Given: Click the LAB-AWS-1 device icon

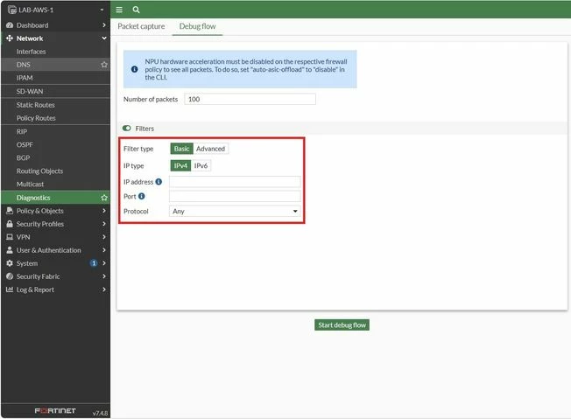Looking at the screenshot, I should [11, 10].
